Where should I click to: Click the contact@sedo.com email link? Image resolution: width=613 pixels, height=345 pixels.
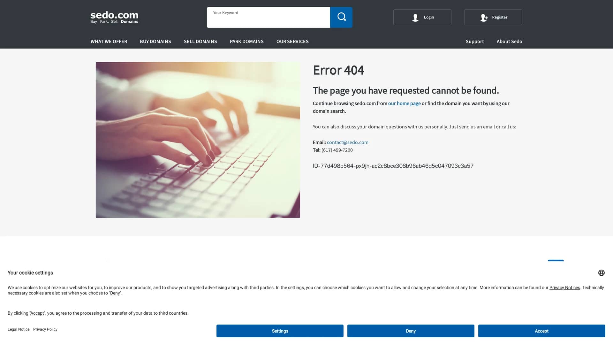[x=347, y=142]
